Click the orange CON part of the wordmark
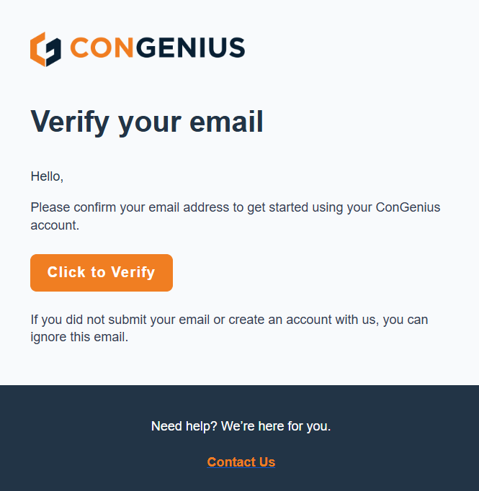479x491 pixels. click(x=102, y=48)
